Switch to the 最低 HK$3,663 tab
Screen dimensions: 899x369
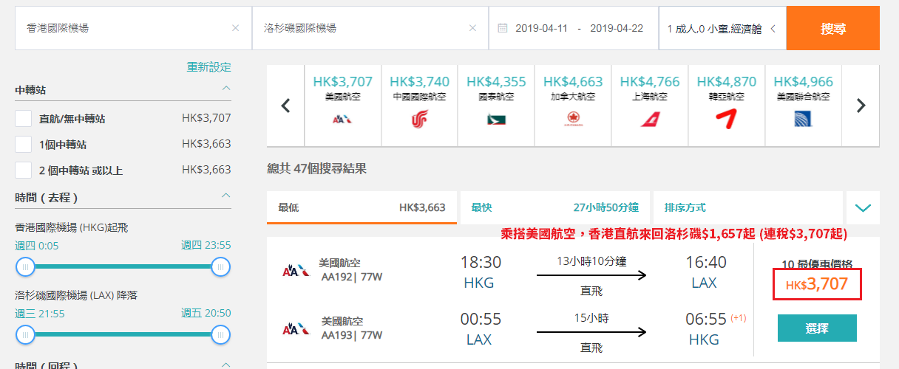[x=362, y=207]
